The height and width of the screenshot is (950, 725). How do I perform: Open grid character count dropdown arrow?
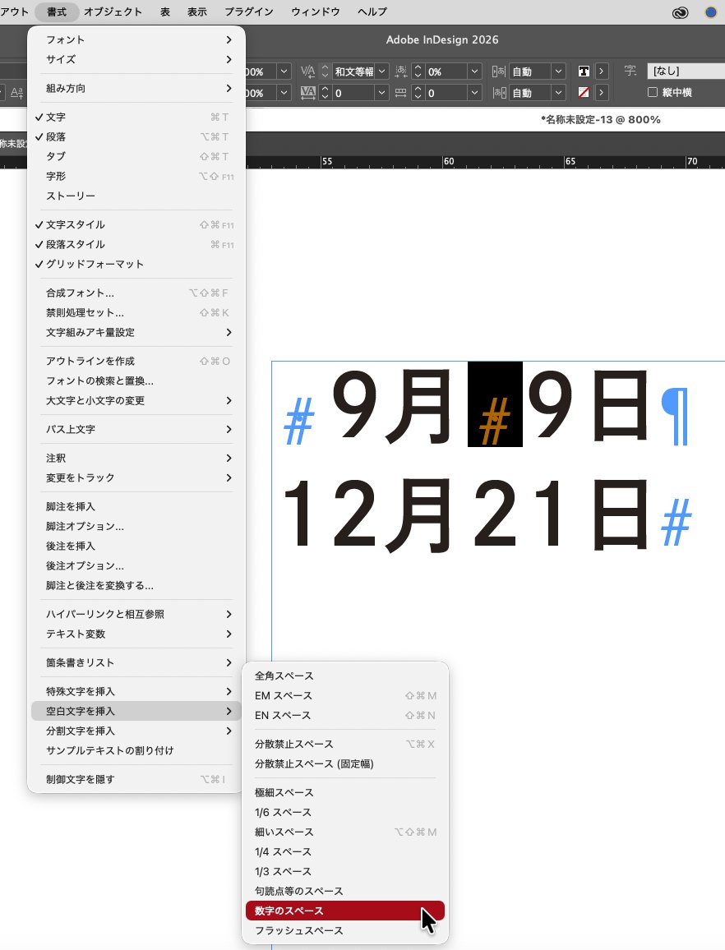click(474, 93)
